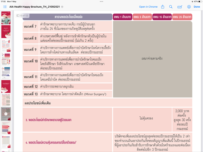The height and width of the screenshot is (152, 203).
Task: Tap the ambulance service description row 12
Action: (x=57, y=86)
